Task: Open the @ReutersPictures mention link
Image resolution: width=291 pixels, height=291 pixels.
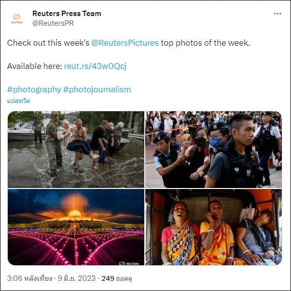Action: 125,43
